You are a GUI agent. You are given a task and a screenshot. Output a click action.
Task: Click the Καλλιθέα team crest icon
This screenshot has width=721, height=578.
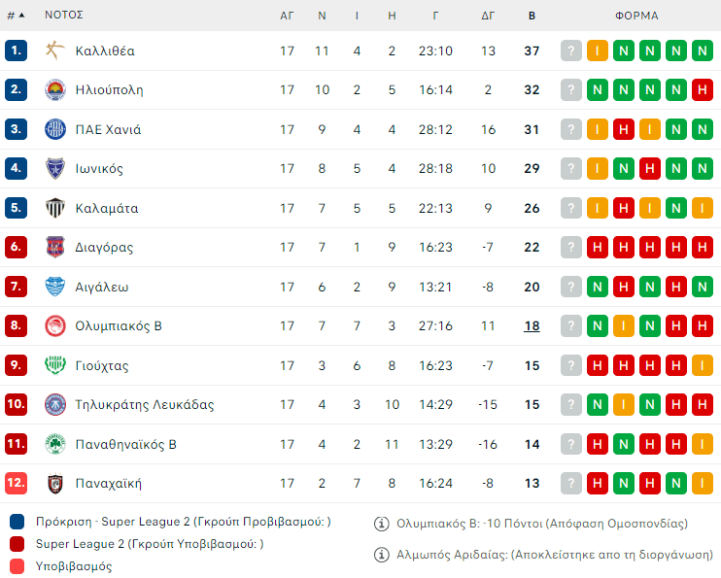(x=55, y=51)
